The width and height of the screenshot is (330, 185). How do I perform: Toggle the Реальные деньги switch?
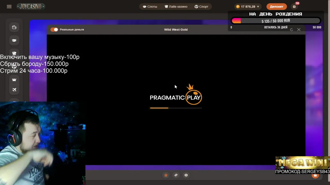click(x=54, y=30)
